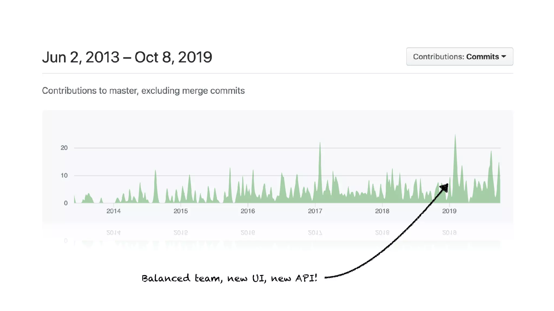The width and height of the screenshot is (554, 311).
Task: Click the 2019 x-axis label
Action: coord(449,211)
